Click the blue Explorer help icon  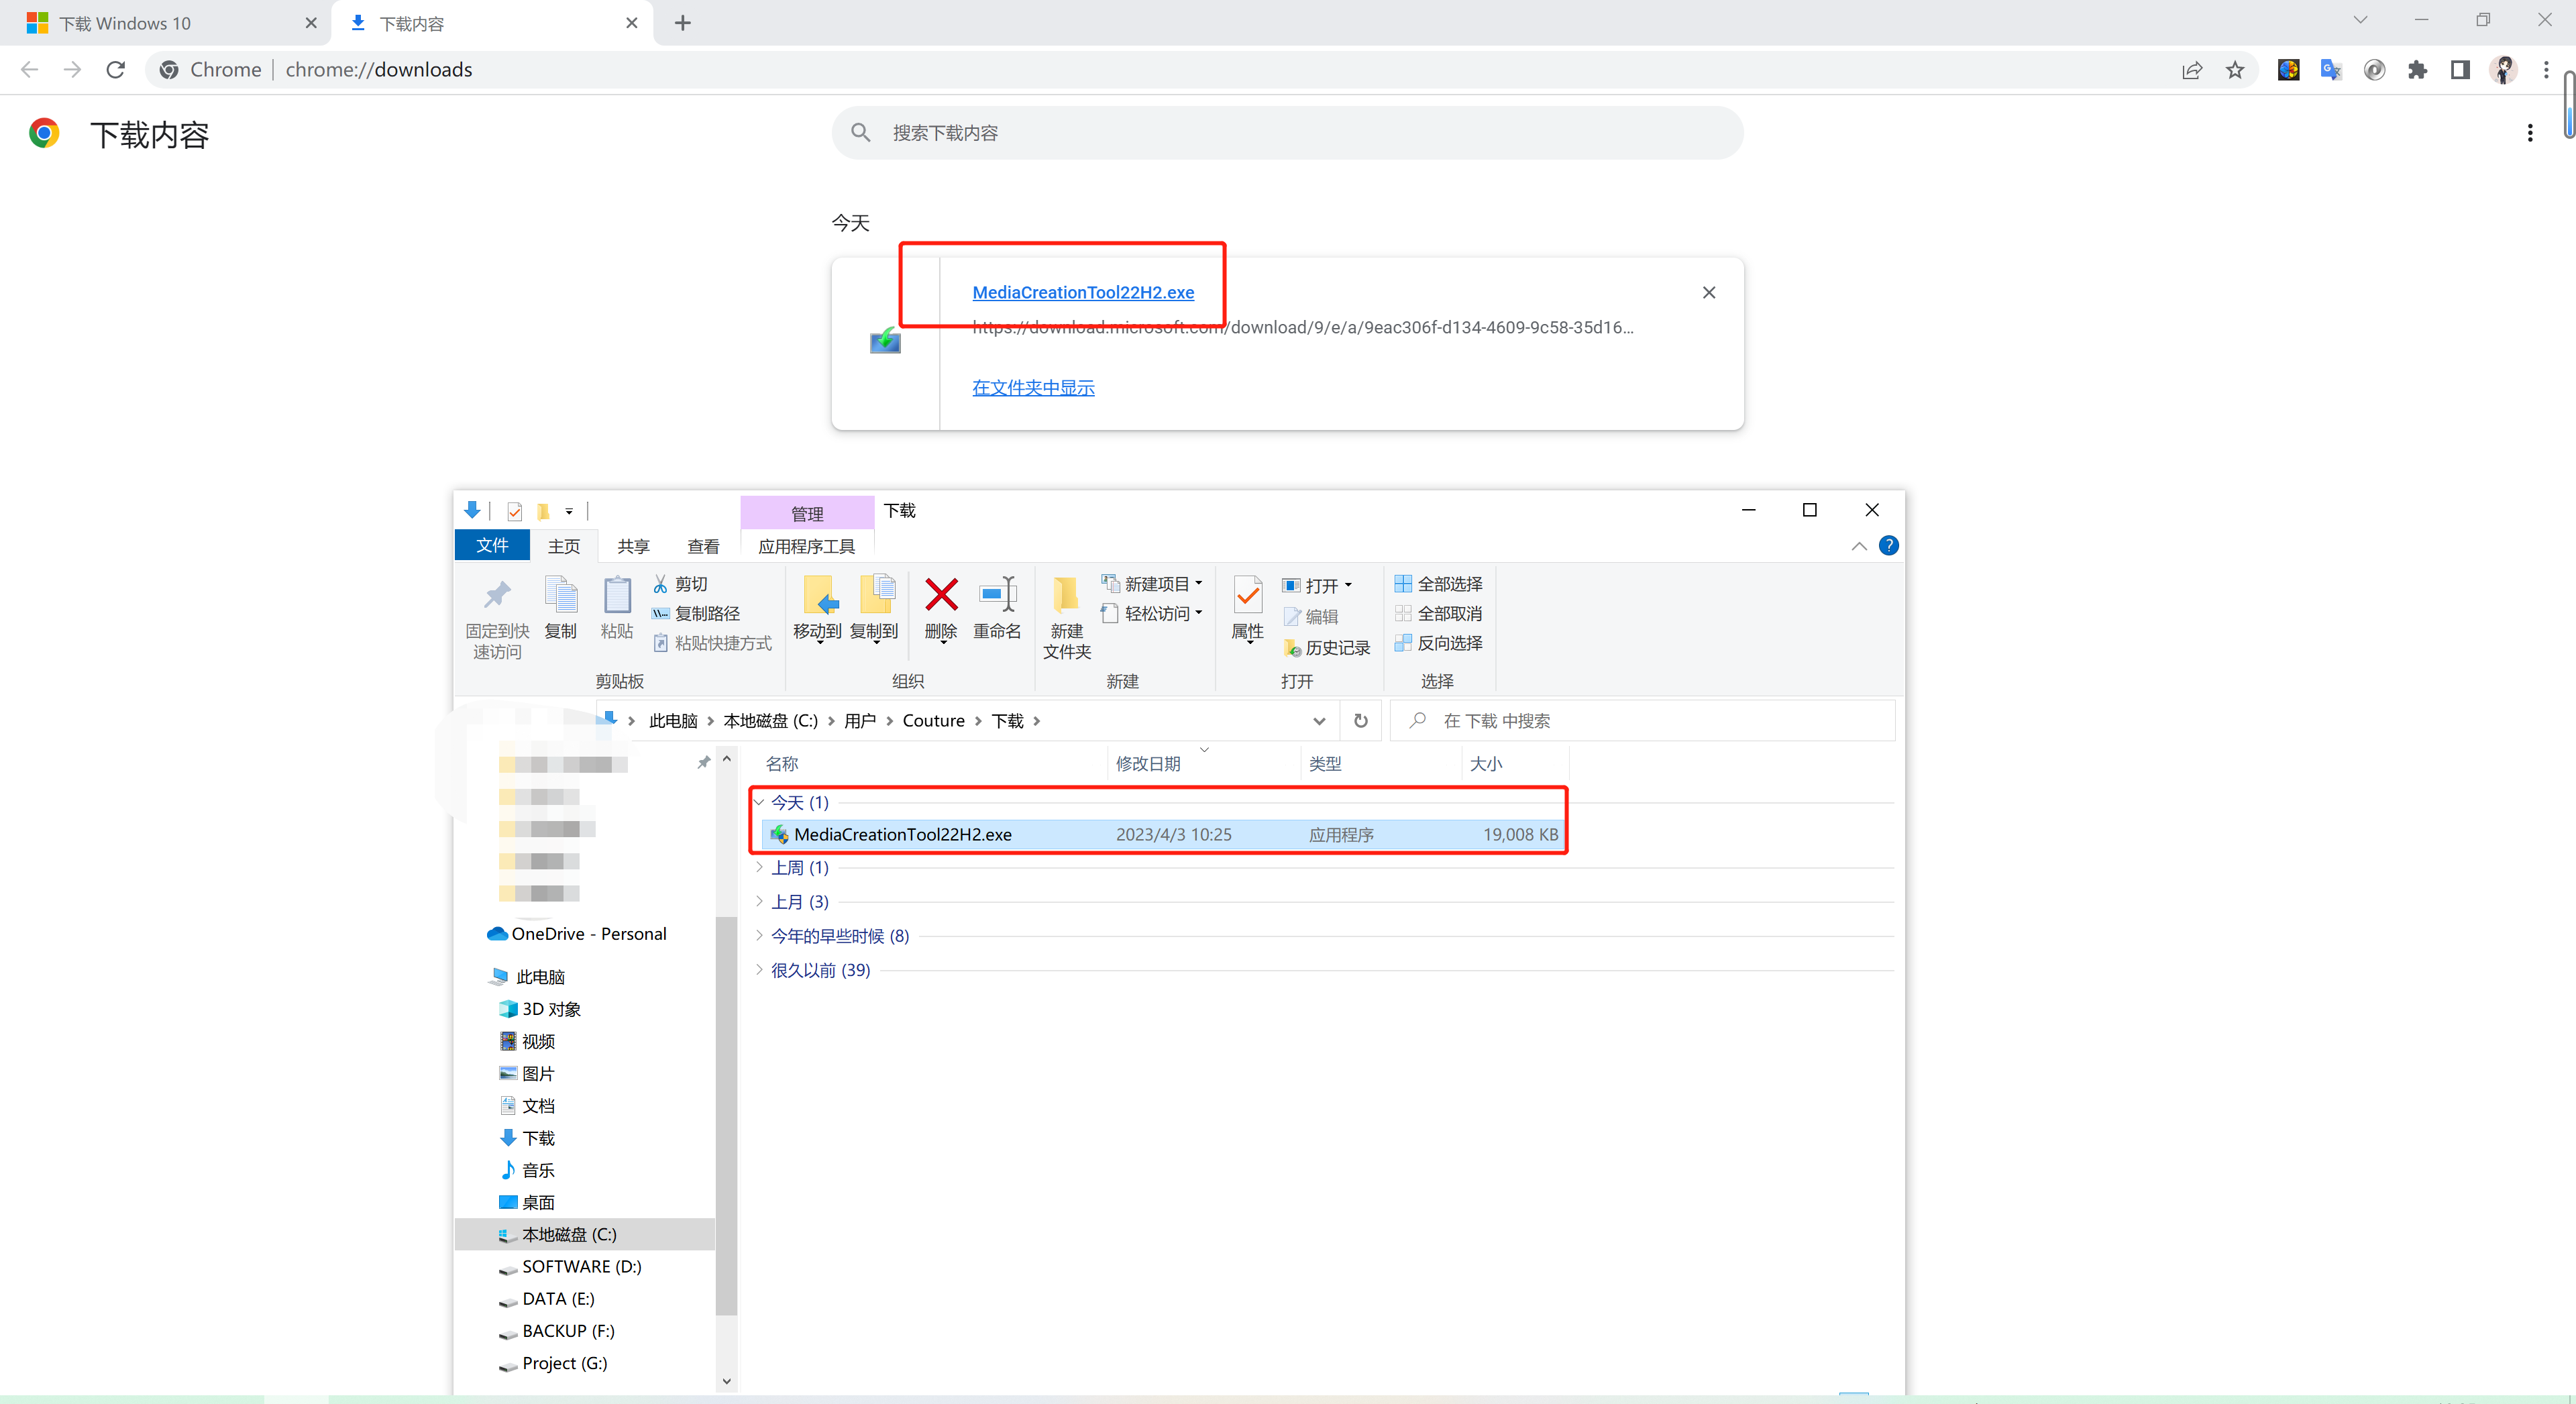point(1888,546)
